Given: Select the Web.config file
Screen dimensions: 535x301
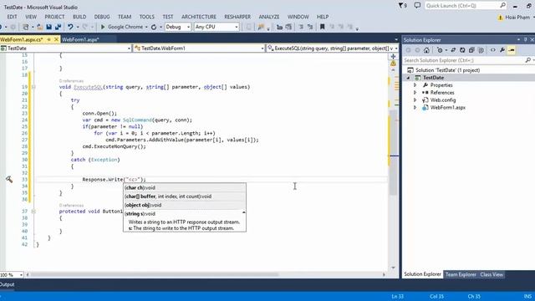Looking at the screenshot, I should [442, 100].
